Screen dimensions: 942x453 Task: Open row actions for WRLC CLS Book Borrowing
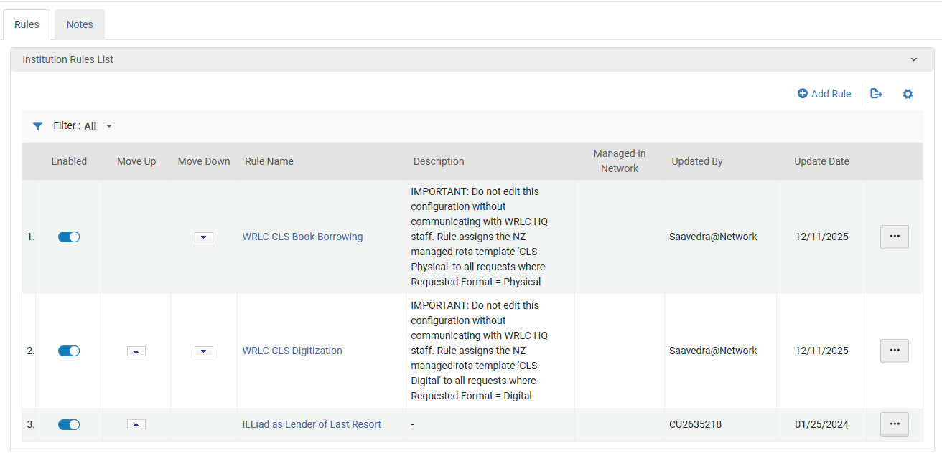click(894, 236)
